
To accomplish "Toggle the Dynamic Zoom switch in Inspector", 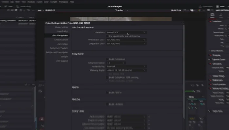I will click(210, 59).
